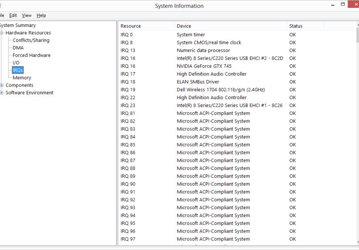Screen dimensions: 359x250
Task: Expand the Components tree node
Action: point(2,85)
